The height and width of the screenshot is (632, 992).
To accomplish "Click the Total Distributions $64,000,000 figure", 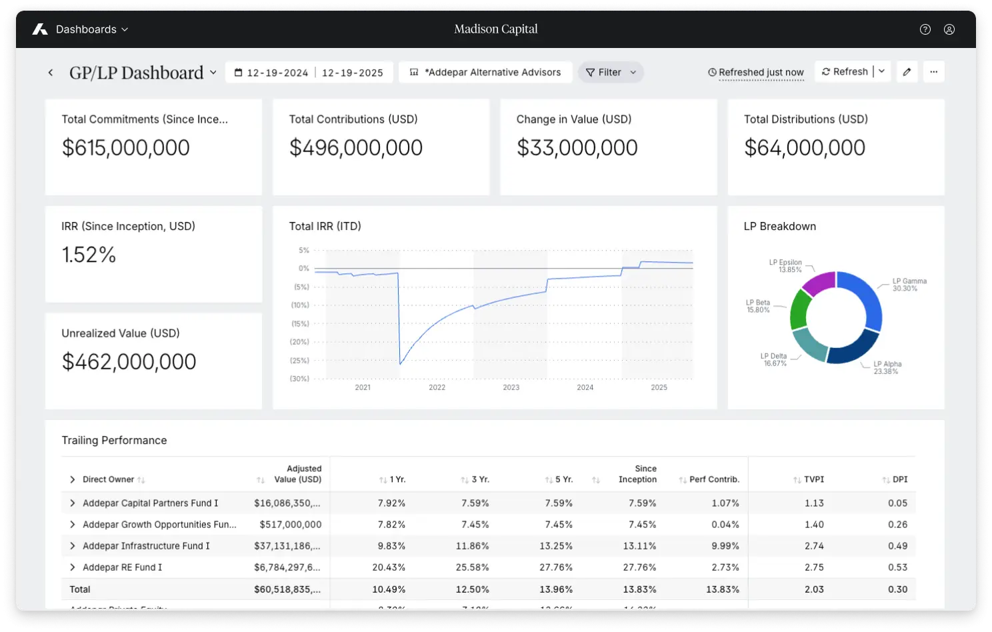I will [805, 147].
